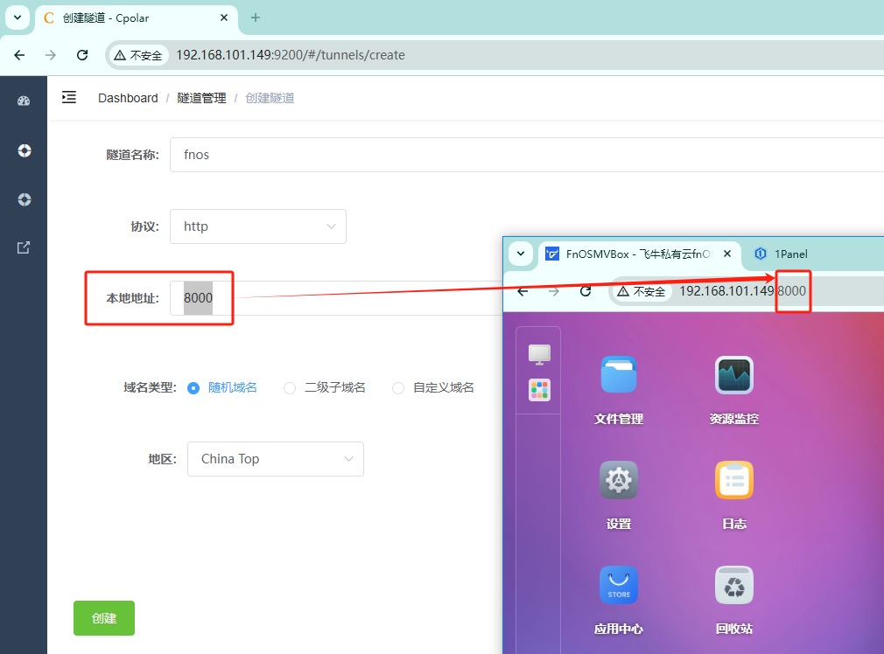Expand the 协议 http dropdown
This screenshot has height=654, width=884.
pos(258,226)
